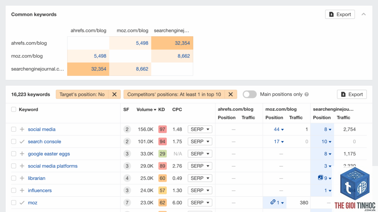Expand moz.com/blog position 17 dropdown
The image size is (378, 212).
[279, 142]
